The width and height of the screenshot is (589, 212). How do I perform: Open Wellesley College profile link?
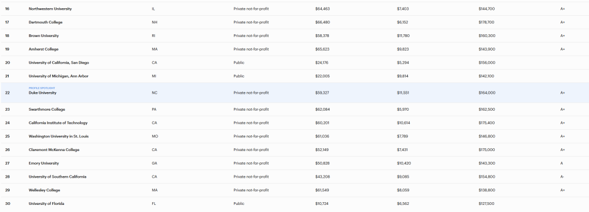[44, 190]
